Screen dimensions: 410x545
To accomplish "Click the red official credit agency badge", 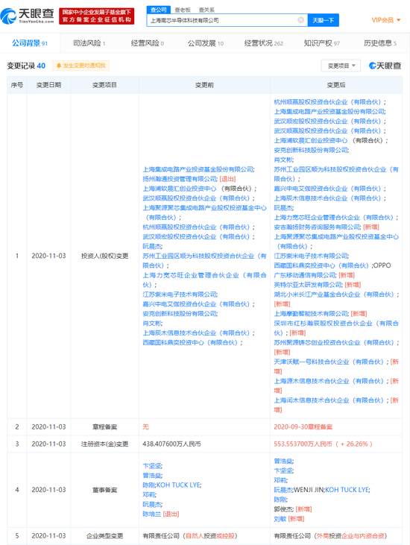I will [97, 16].
